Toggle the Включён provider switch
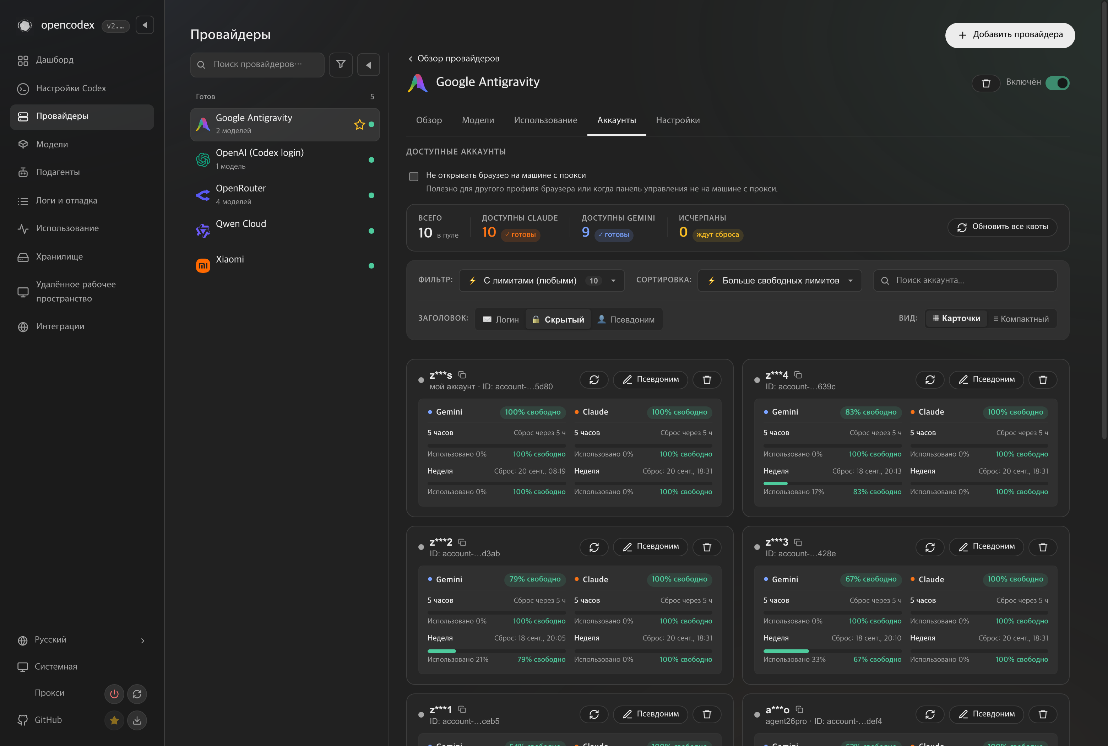The width and height of the screenshot is (1108, 746). pos(1057,83)
